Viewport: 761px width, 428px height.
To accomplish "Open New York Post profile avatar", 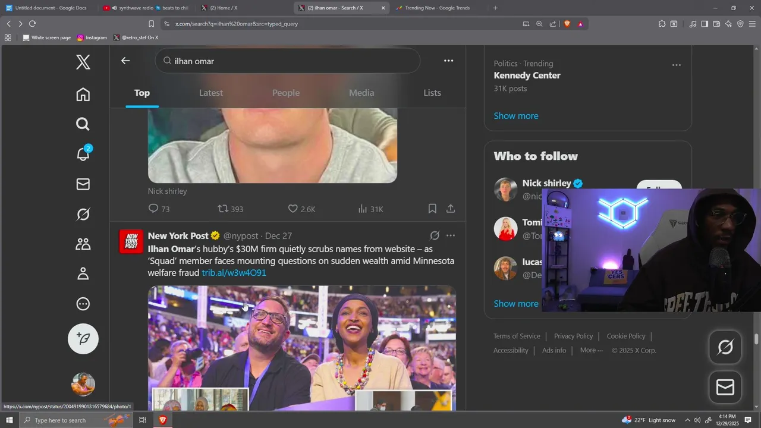I will (131, 241).
